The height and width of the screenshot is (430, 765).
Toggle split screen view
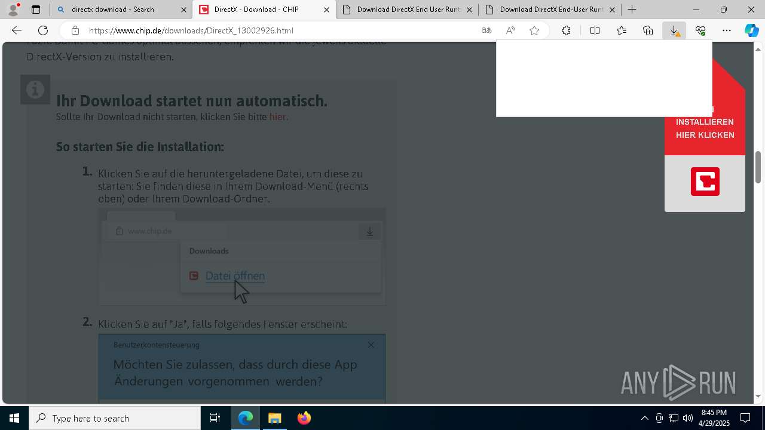[595, 30]
